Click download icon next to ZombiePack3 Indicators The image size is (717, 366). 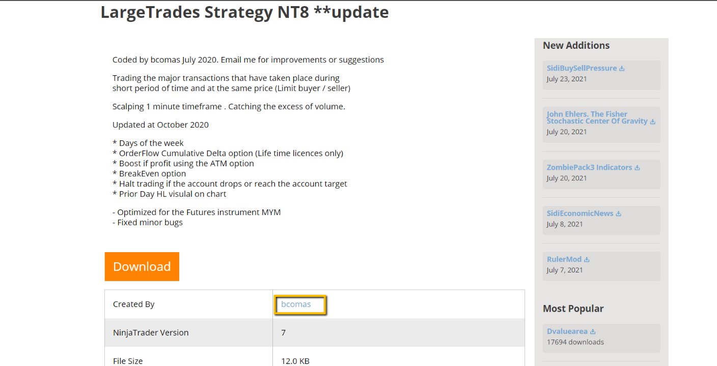coord(637,168)
